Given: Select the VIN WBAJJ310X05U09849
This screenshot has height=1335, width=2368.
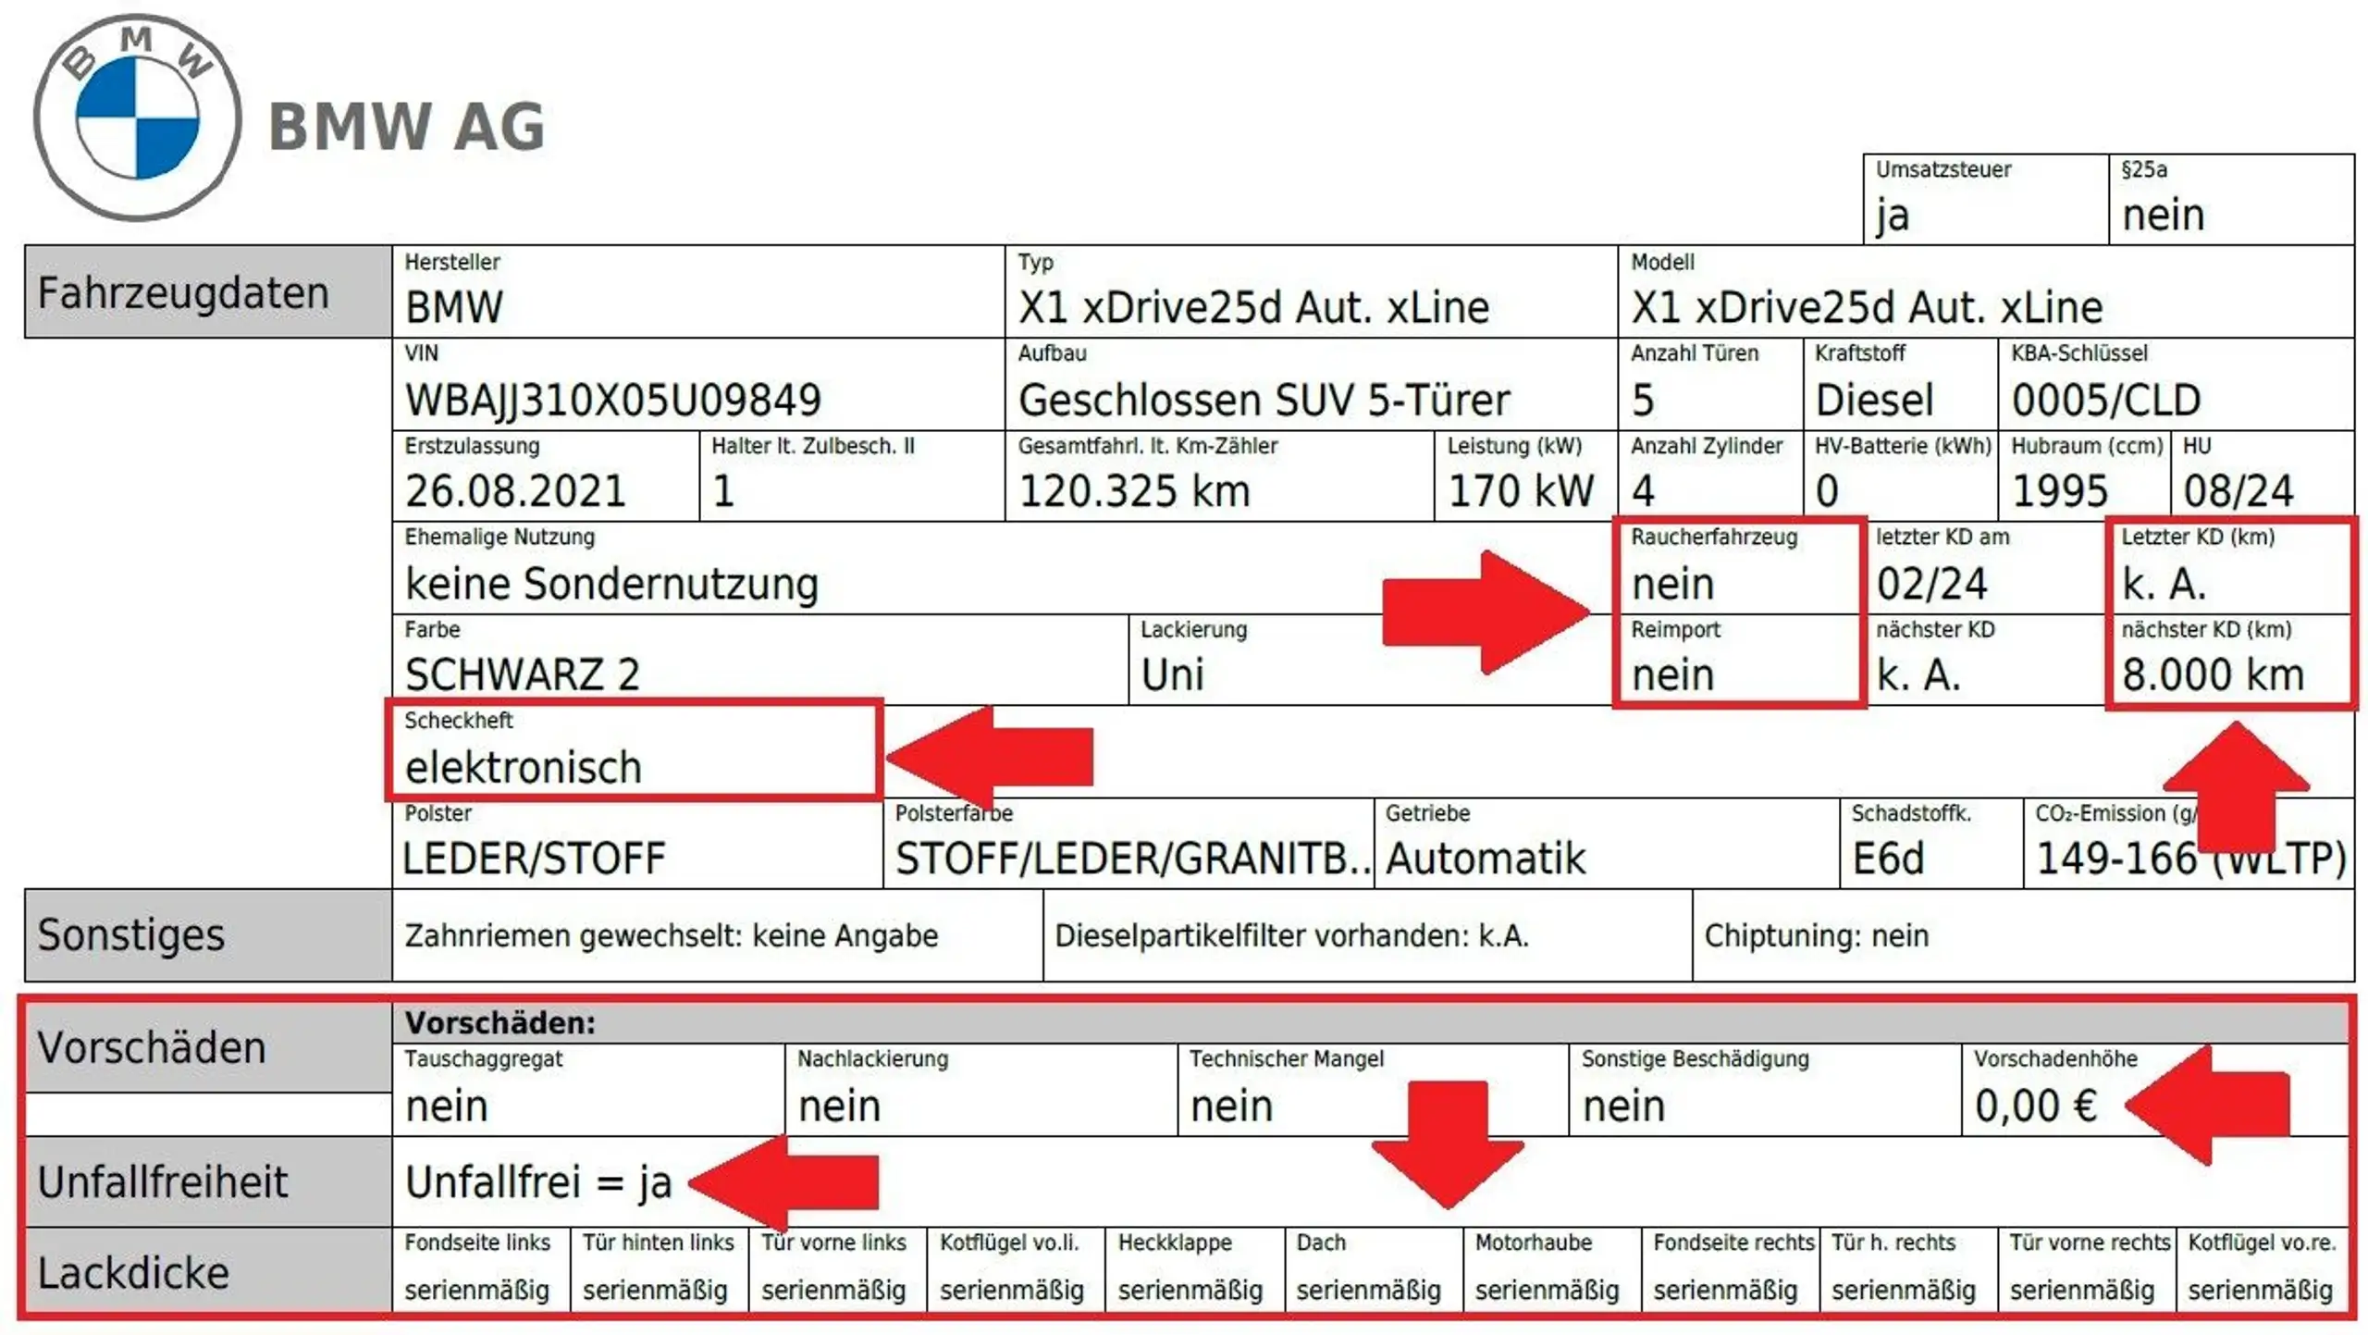Looking at the screenshot, I should pos(612,400).
